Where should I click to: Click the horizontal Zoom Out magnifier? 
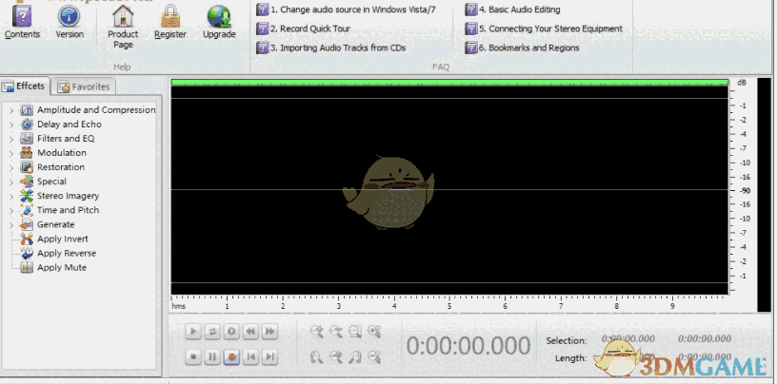click(336, 331)
